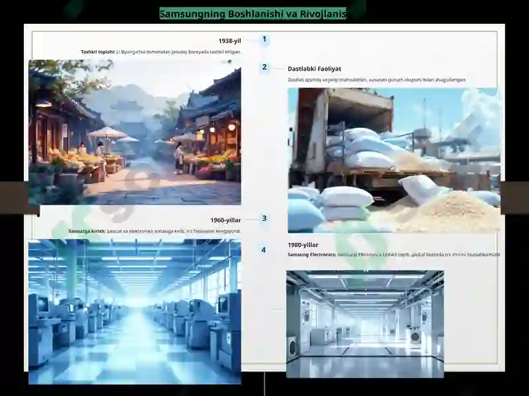Select the 'Tashkil topishi' description line

tap(161, 52)
